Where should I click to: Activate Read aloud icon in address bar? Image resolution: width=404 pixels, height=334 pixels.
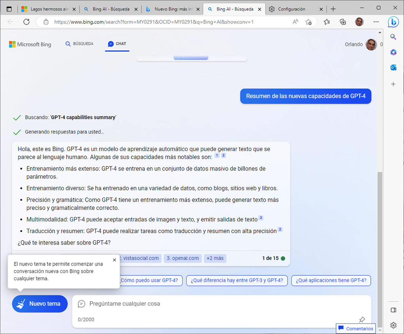(x=295, y=22)
